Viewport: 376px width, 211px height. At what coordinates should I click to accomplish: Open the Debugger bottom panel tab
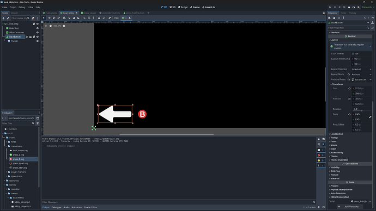[57, 207]
